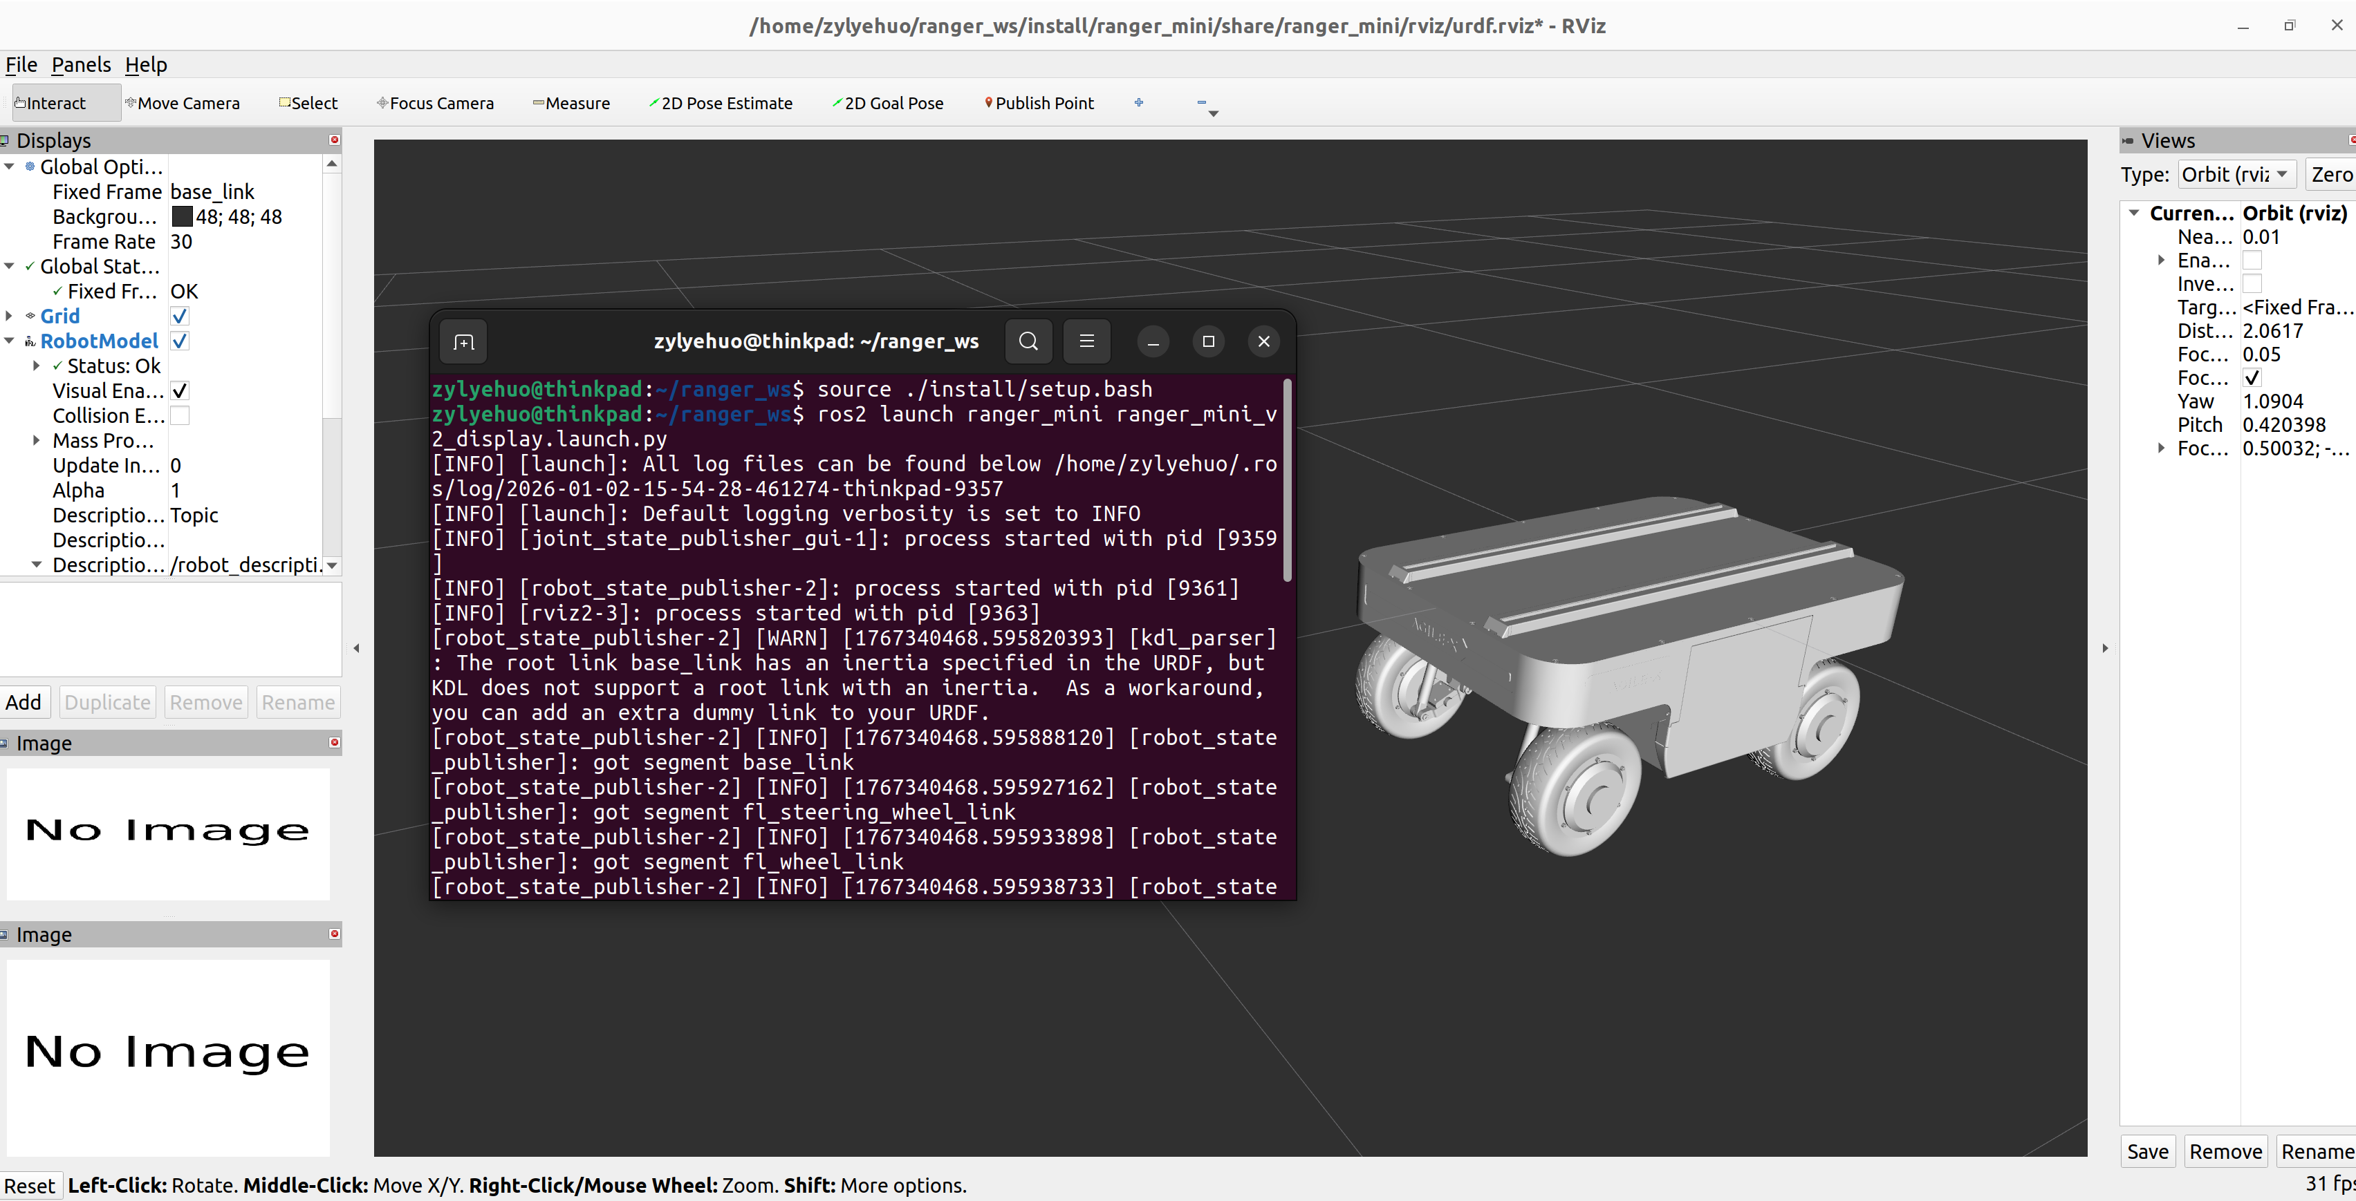
Task: Click the terminal new tab icon
Action: [464, 342]
